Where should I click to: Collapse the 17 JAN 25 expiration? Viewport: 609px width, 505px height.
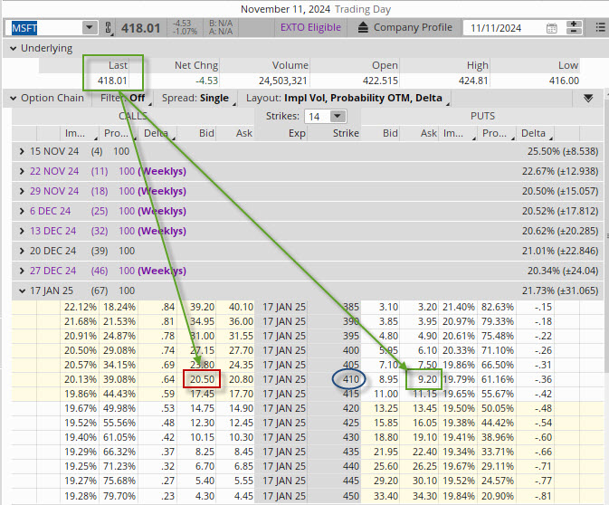click(23, 291)
